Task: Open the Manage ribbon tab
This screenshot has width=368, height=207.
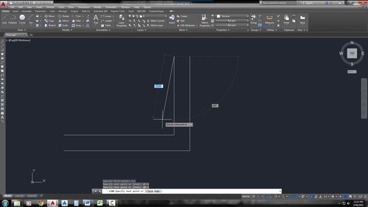Action: (63, 11)
